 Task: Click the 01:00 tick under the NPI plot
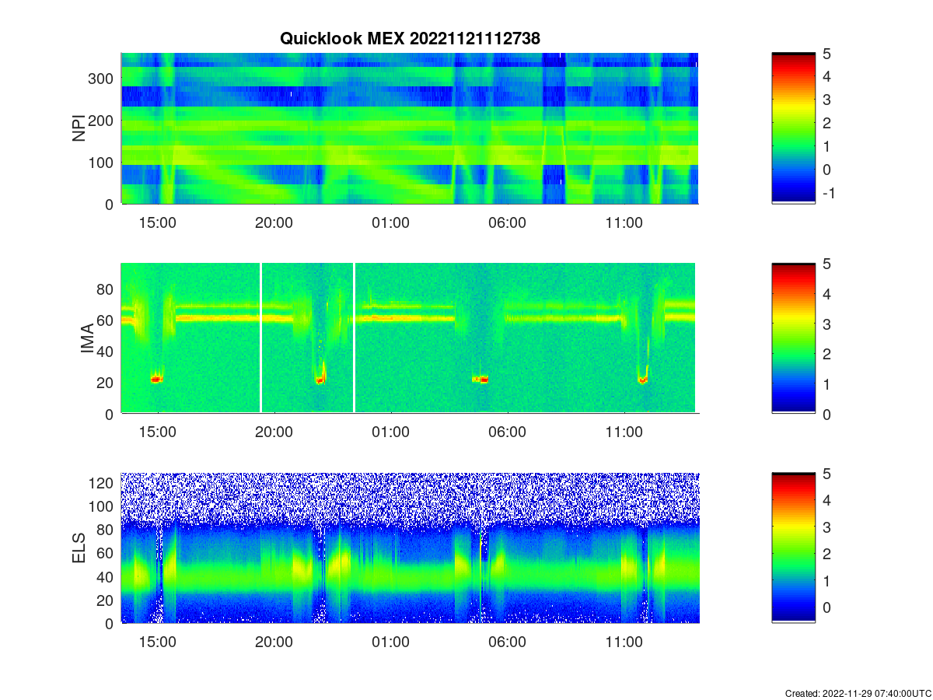(x=391, y=222)
